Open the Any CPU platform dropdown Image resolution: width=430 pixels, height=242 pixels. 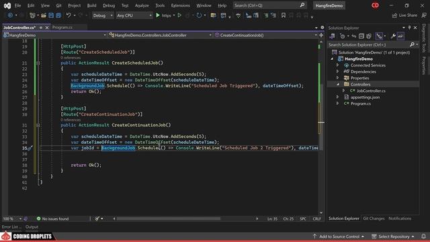[x=134, y=15]
